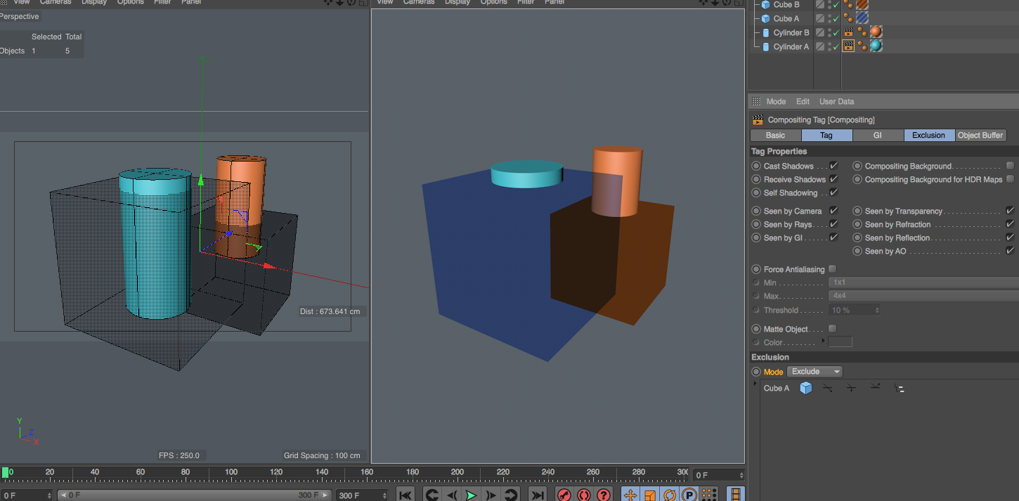Click the grip icon beside the Mode menu
Viewport: 1019px width, 501px height.
(756, 101)
